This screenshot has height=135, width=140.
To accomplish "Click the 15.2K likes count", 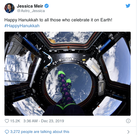I will point(15,121).
